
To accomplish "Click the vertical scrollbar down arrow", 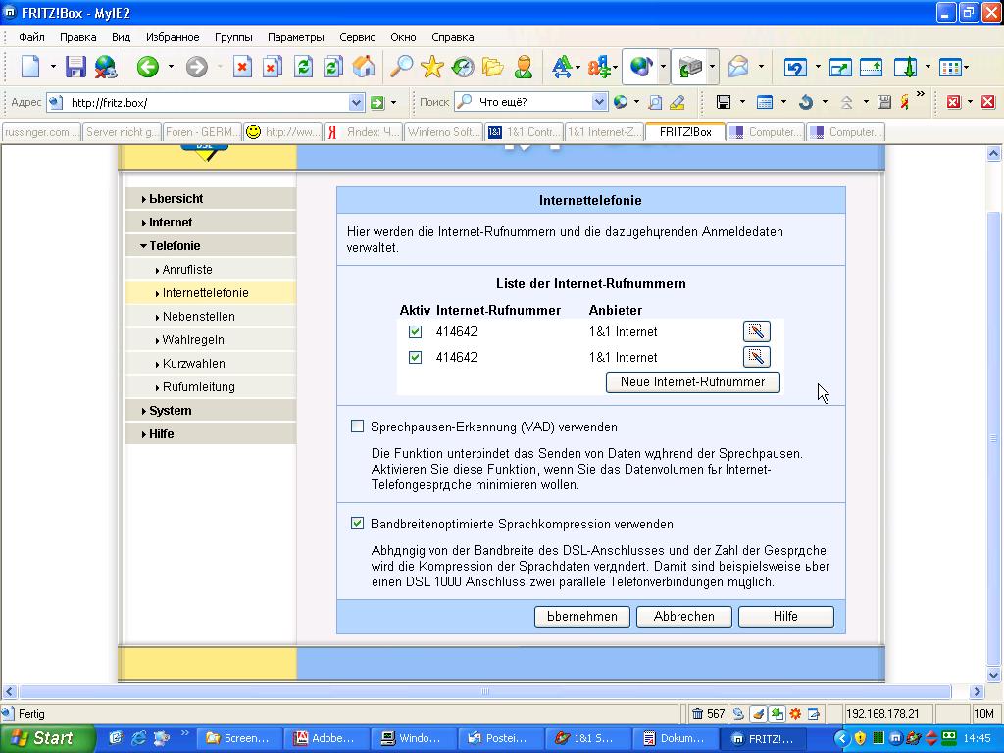I will point(994,675).
